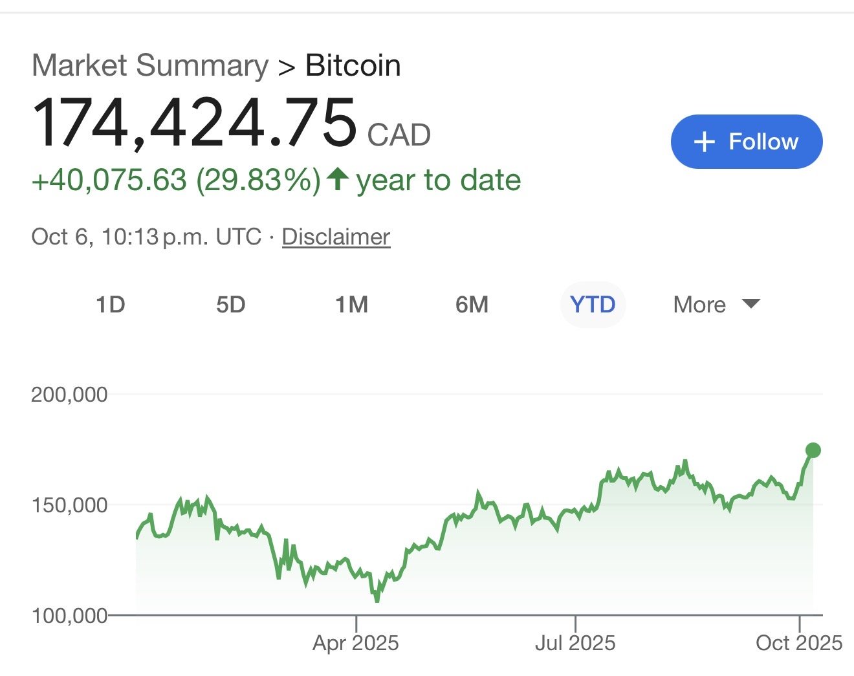Open the Disclaimer link

(x=336, y=237)
